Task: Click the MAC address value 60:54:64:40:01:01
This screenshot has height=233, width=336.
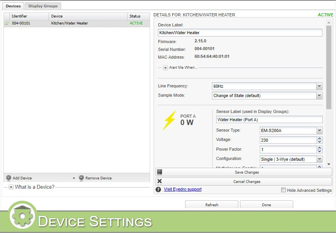Action: pos(212,56)
